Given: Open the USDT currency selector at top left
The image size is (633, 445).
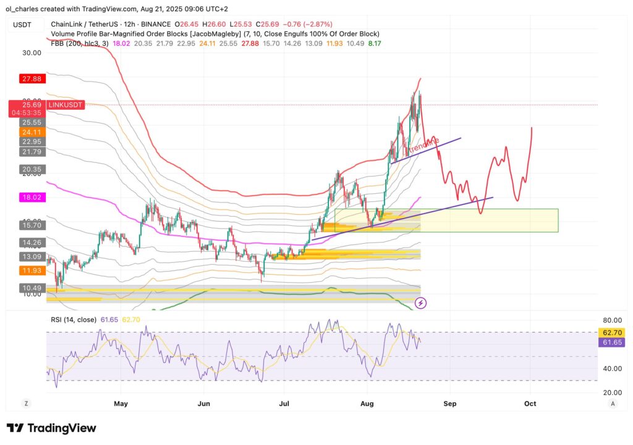Looking at the screenshot, I should click(23, 23).
